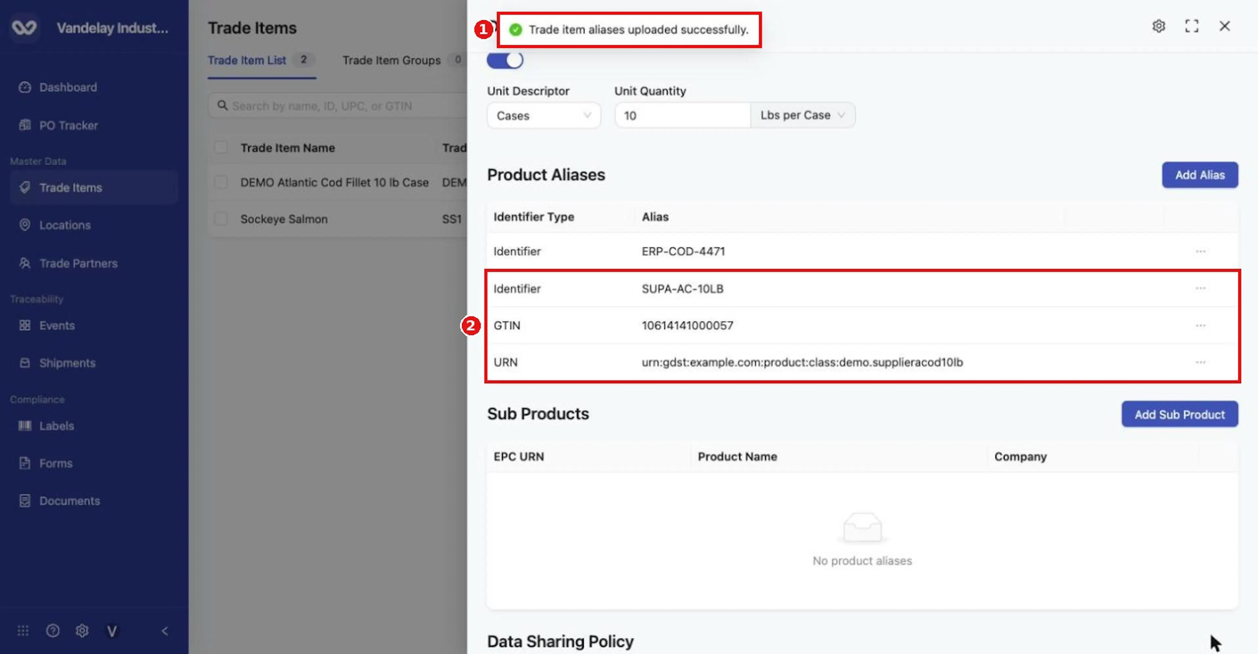
Task: Open actions menu for ERP-COD-4471 alias
Action: tap(1200, 251)
